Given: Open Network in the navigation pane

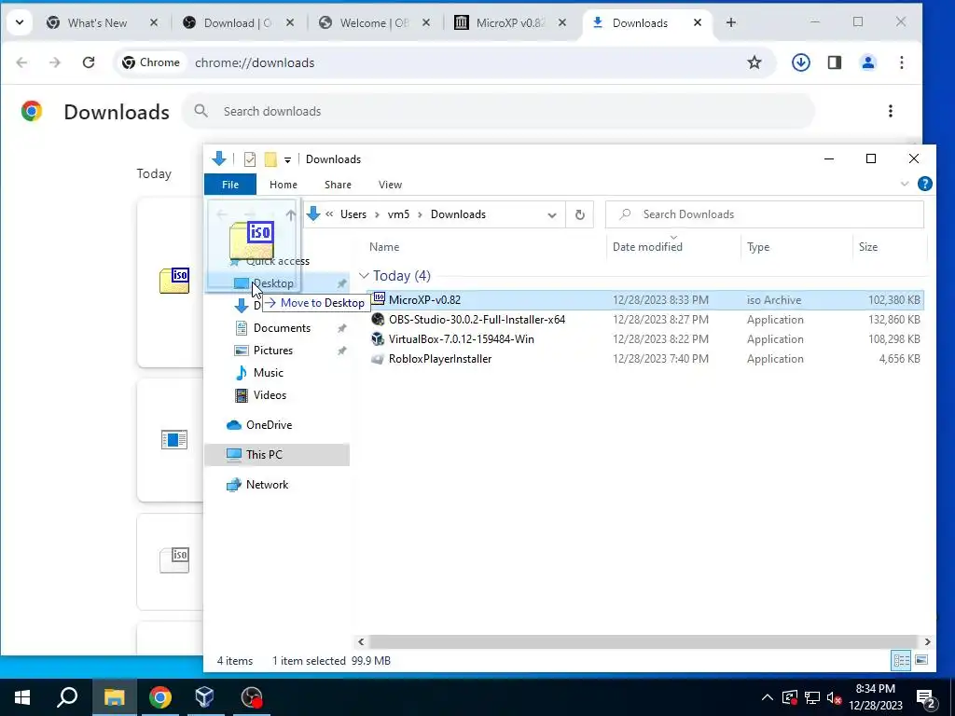Looking at the screenshot, I should [x=267, y=485].
